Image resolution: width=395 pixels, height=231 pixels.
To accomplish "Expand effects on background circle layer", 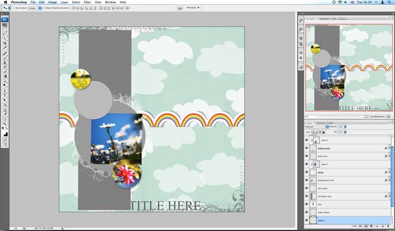I will point(389,180).
